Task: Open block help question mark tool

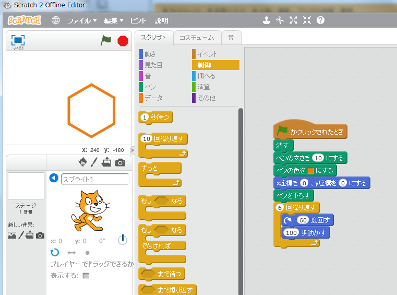Action: pos(320,20)
